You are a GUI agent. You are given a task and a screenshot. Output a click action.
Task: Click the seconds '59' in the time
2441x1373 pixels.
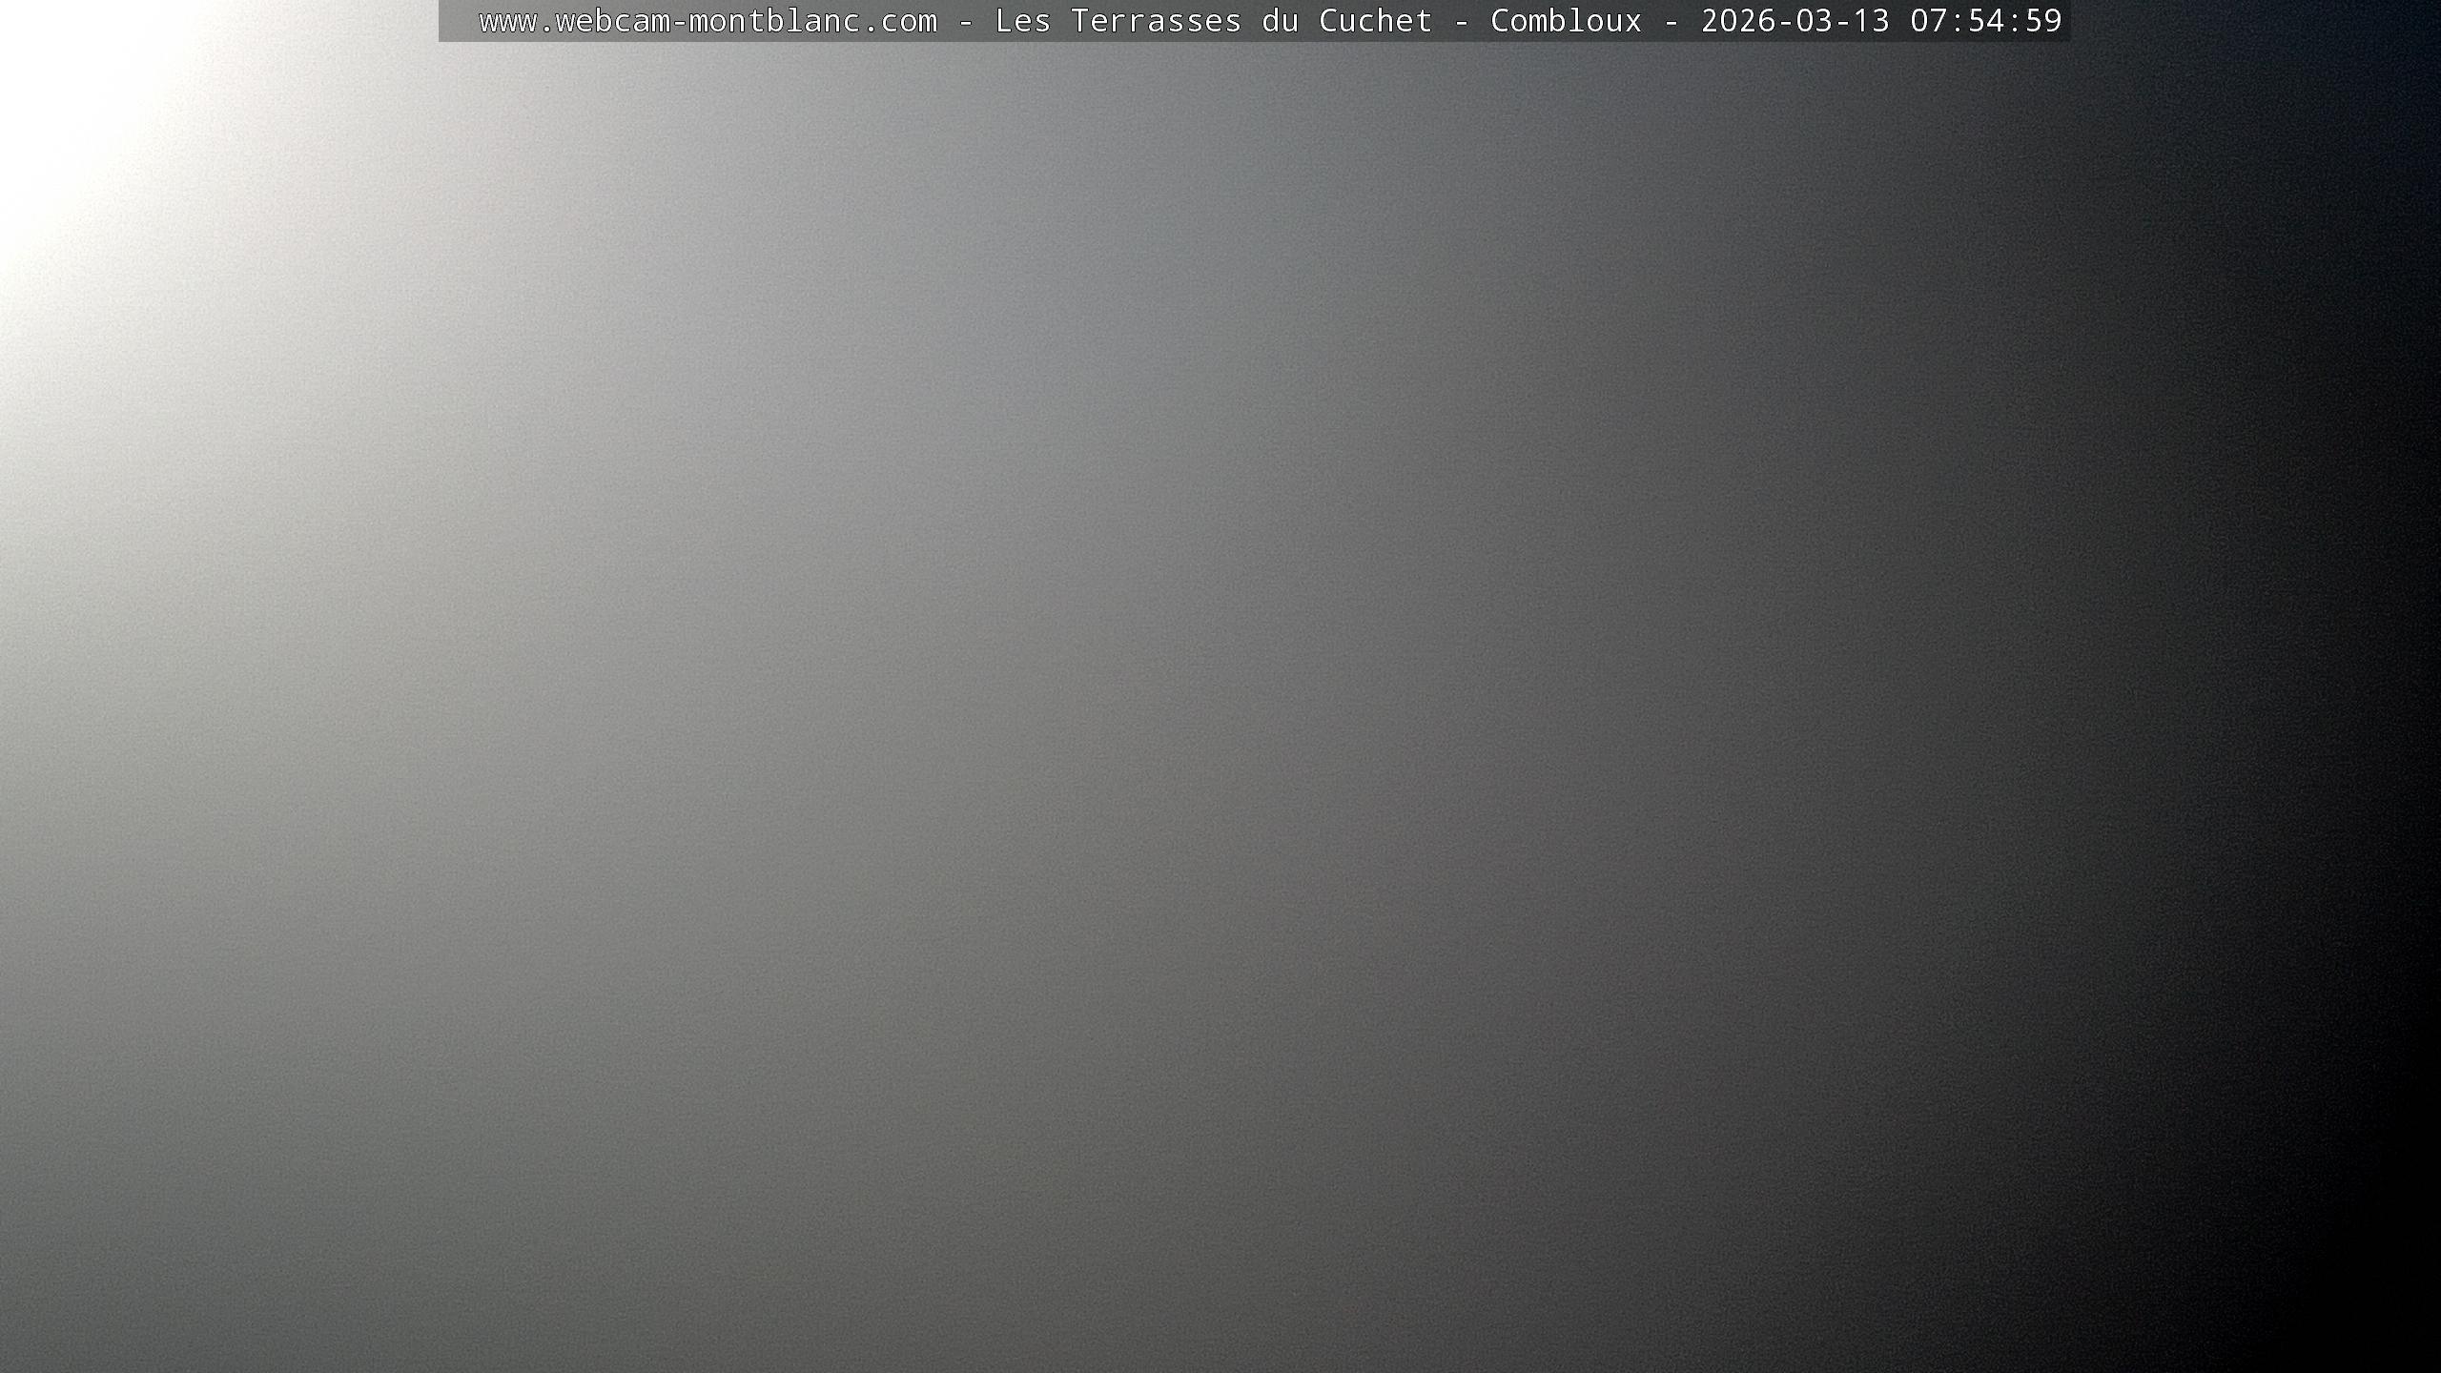point(2042,21)
